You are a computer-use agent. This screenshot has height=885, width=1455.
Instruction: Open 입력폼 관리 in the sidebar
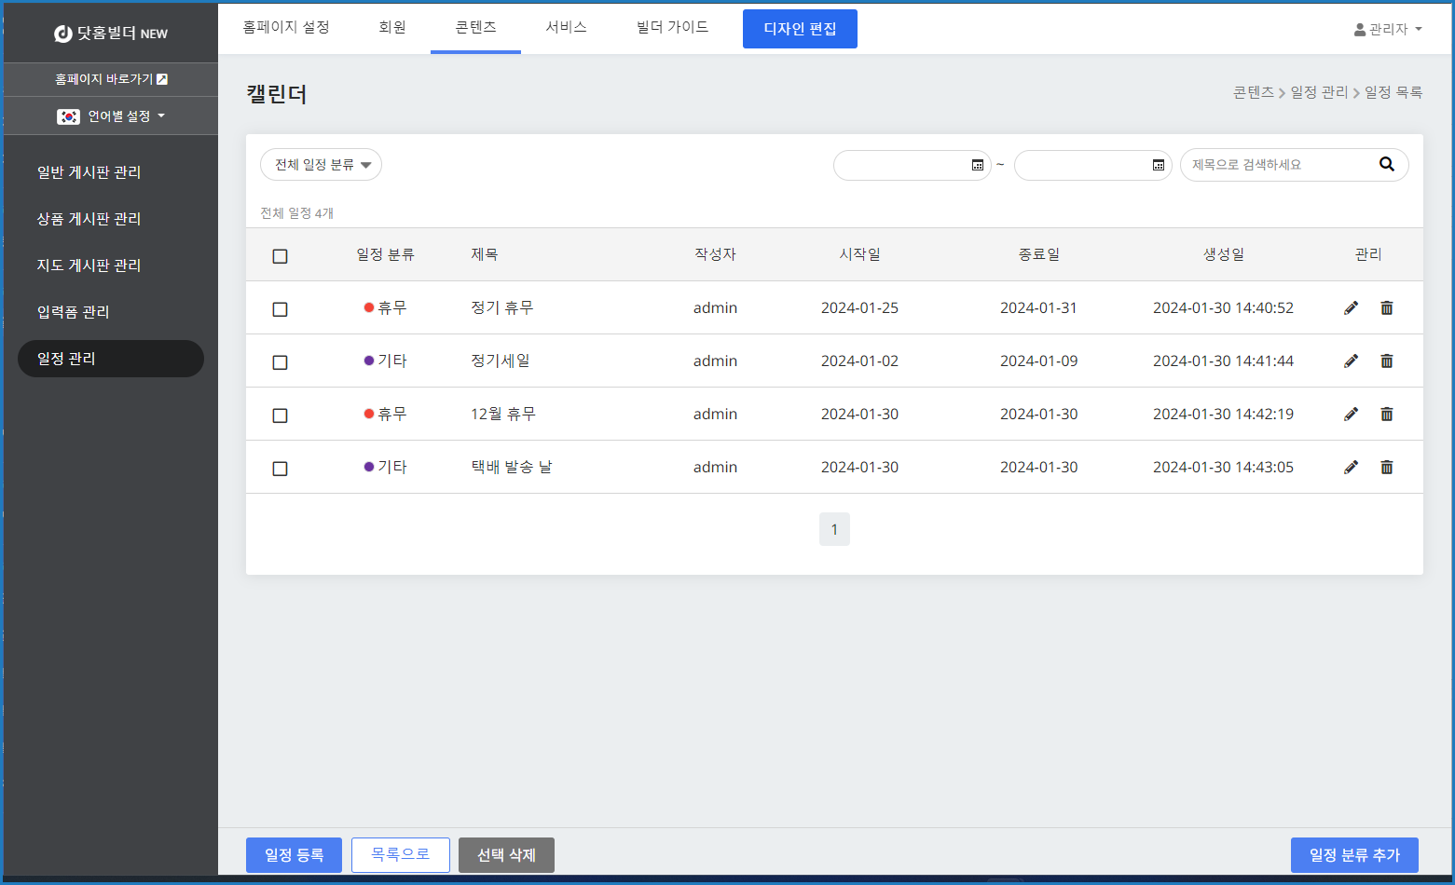(x=74, y=312)
